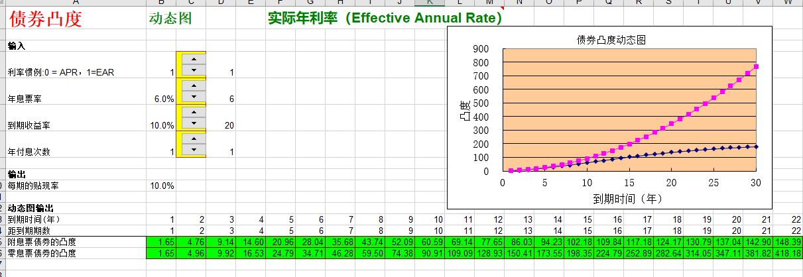Click the 凸度 vertical axis title

[465, 109]
